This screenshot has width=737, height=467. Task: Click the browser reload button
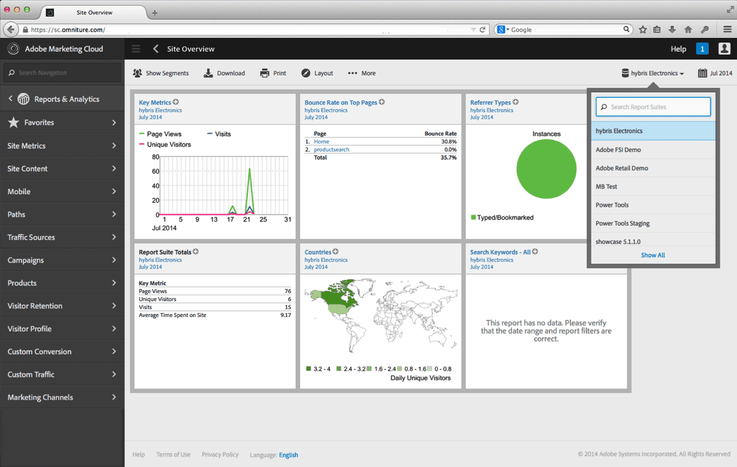coord(483,29)
